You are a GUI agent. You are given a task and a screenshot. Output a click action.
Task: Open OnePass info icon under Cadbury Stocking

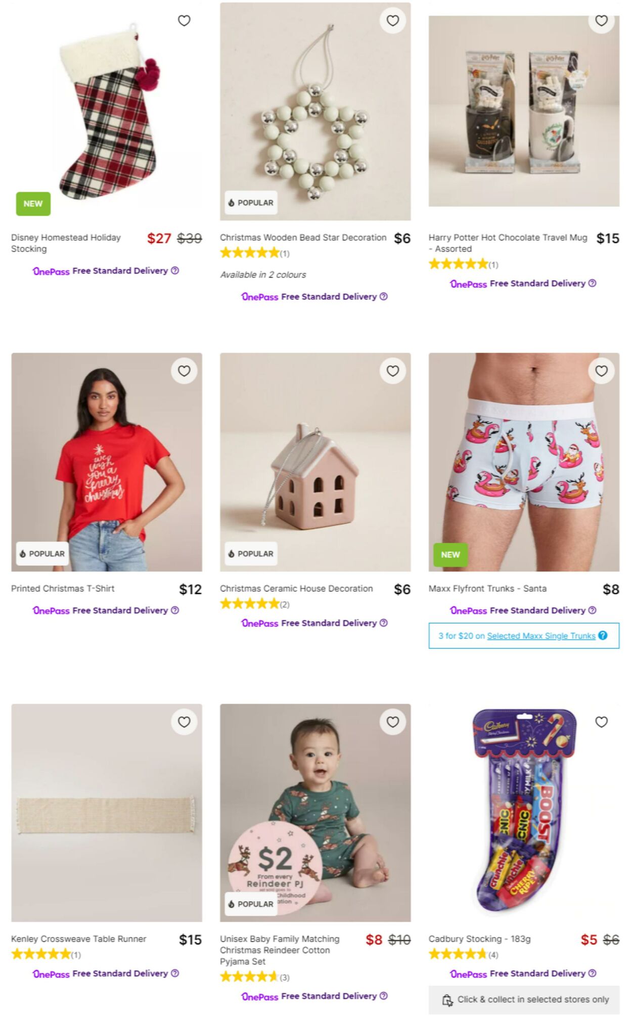coord(593,973)
